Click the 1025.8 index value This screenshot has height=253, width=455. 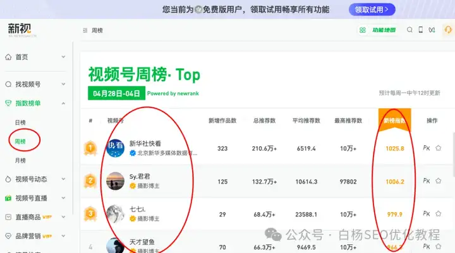point(394,148)
